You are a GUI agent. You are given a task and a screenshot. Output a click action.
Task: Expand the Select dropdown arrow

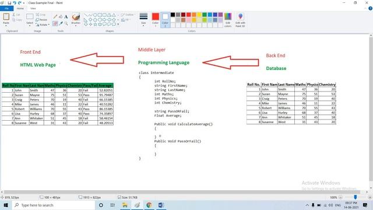click(x=30, y=26)
